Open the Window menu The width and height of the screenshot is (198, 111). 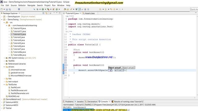(61, 5)
